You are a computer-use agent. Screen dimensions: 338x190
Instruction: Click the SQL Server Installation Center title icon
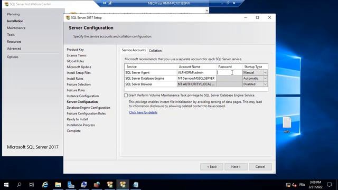pos(6,4)
